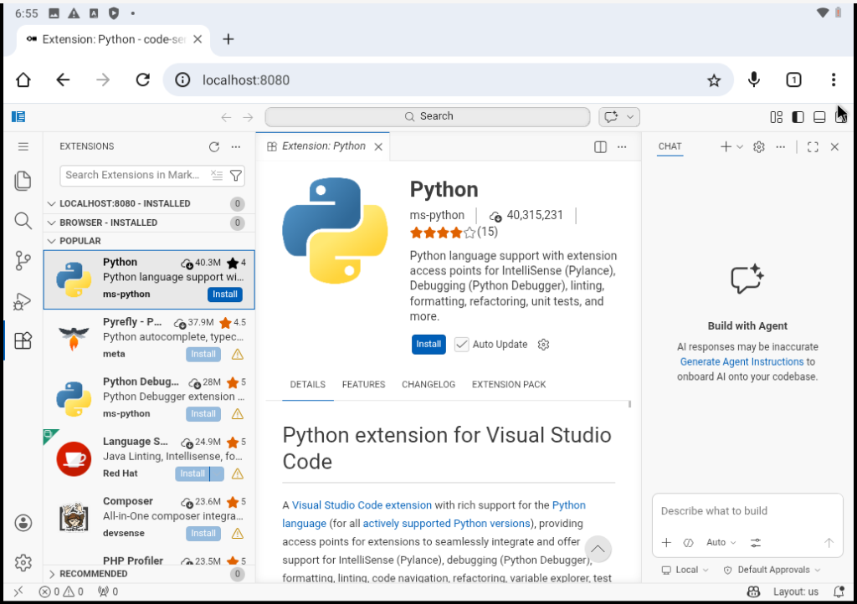Bookmark this page with the star
The width and height of the screenshot is (857, 604).
coord(714,80)
